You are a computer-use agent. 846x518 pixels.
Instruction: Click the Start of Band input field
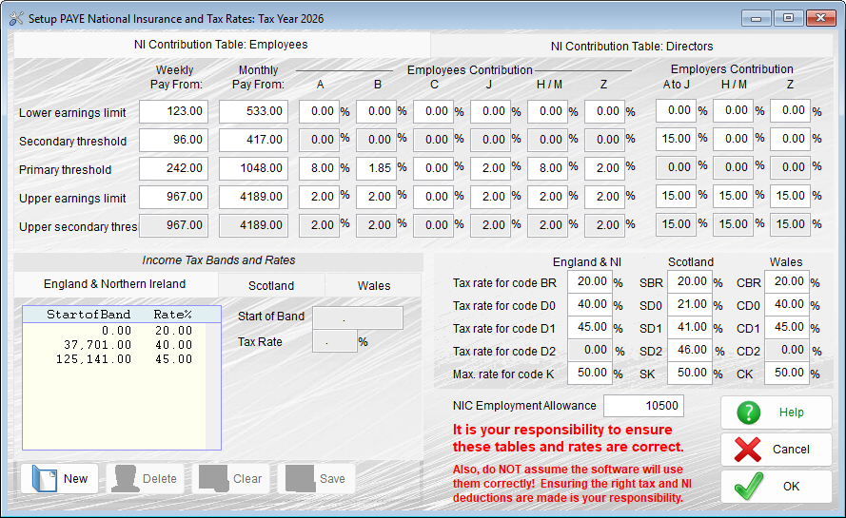point(358,318)
